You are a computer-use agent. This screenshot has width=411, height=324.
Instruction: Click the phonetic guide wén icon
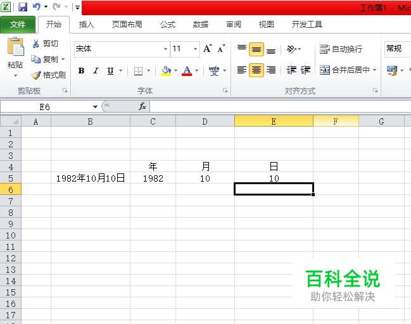tap(214, 71)
